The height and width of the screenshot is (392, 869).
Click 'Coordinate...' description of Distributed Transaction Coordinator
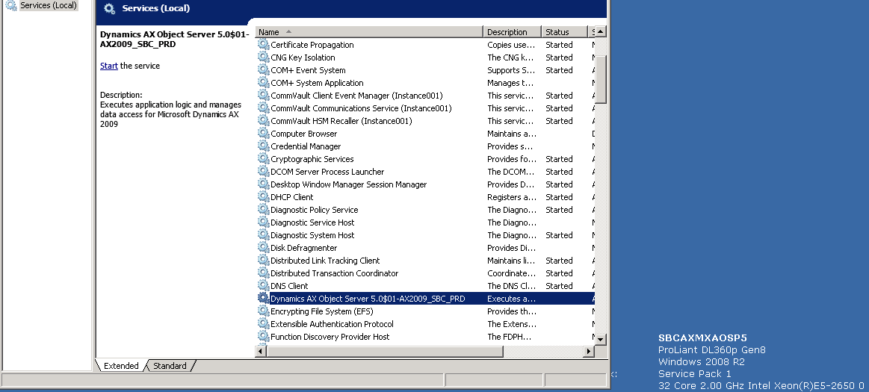point(512,273)
